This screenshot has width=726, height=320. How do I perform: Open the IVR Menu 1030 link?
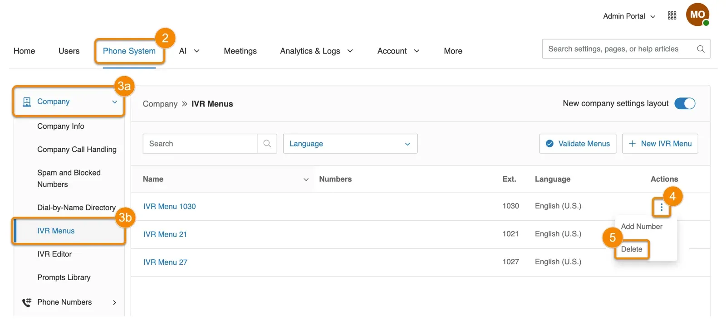click(x=170, y=206)
